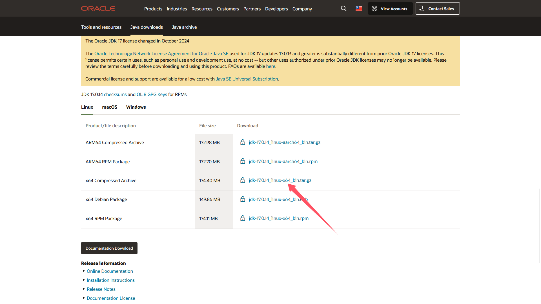Open Oracle Technology Network License Agreement link

point(161,53)
